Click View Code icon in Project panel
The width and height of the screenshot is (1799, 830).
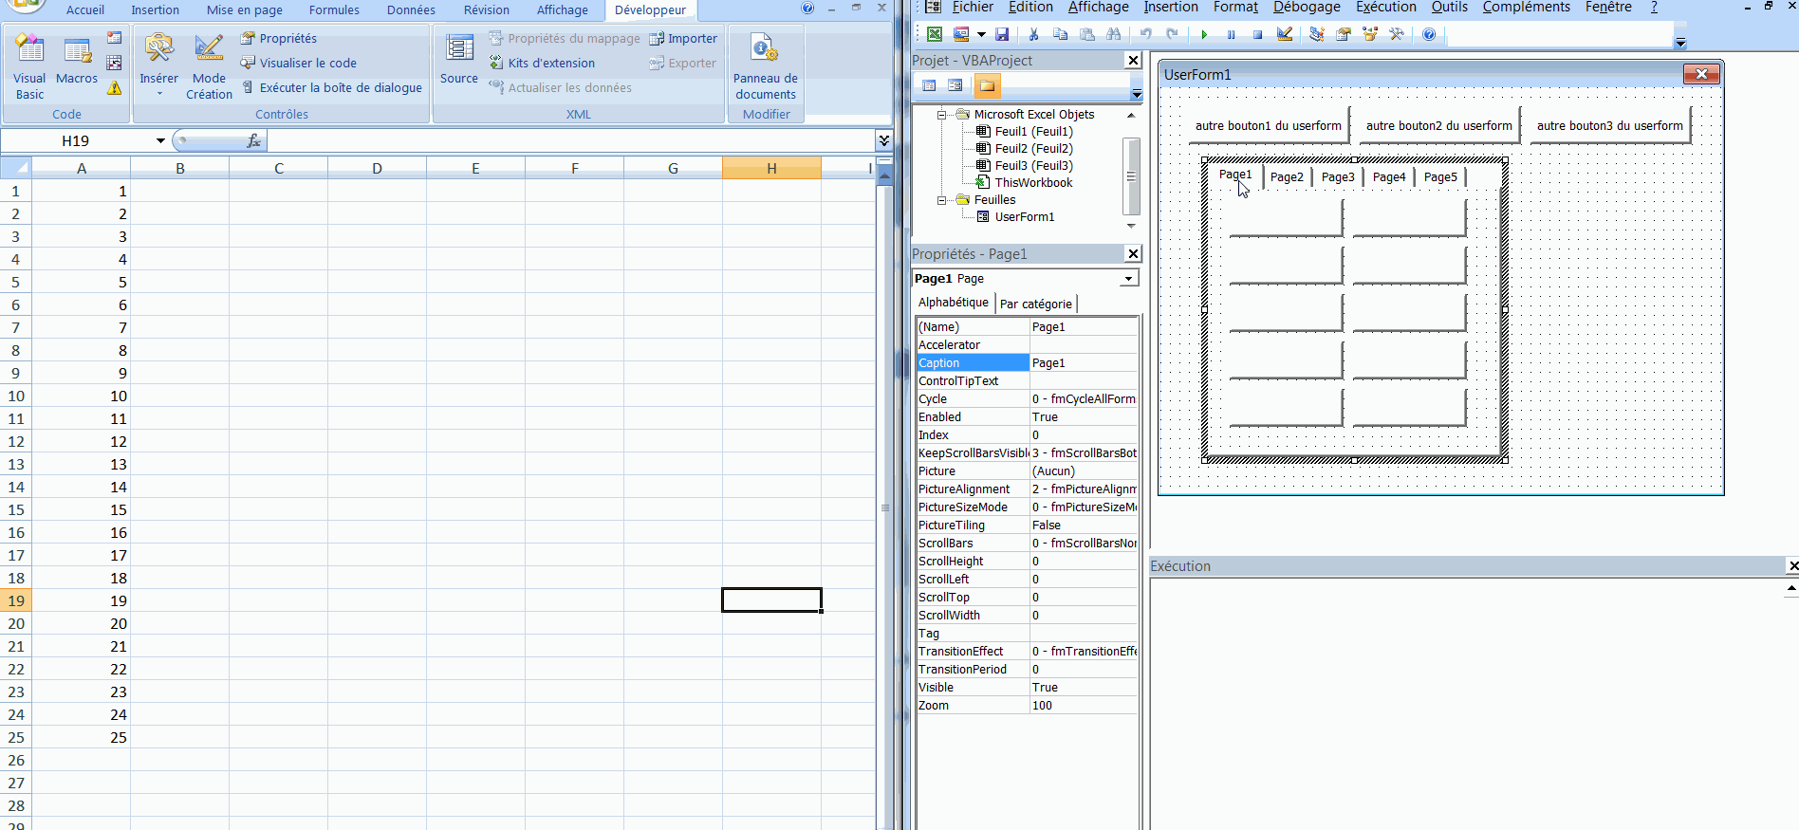coord(929,85)
